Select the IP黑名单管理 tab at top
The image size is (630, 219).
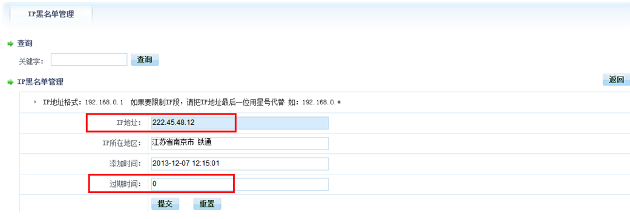click(51, 14)
